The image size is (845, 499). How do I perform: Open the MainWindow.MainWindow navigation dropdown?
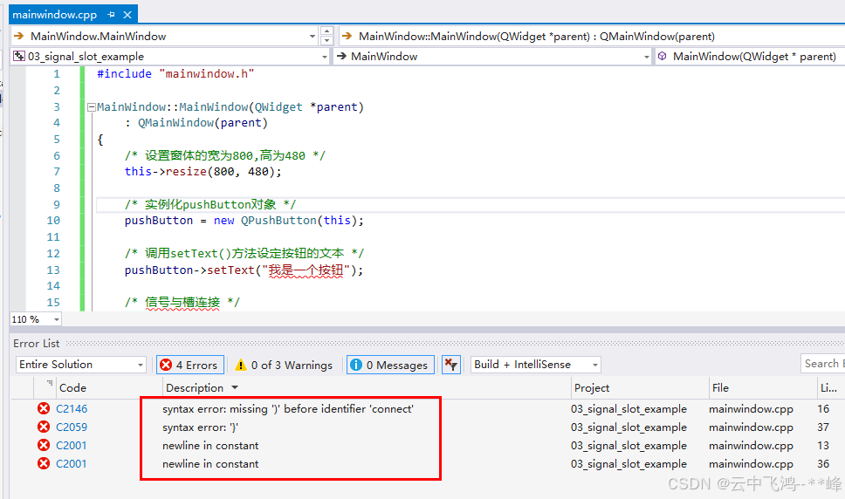[312, 36]
